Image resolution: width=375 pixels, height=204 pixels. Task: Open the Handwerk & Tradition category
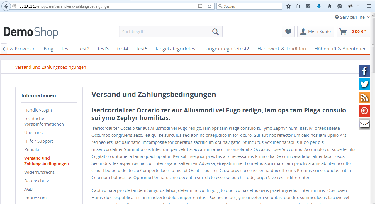[281, 49]
